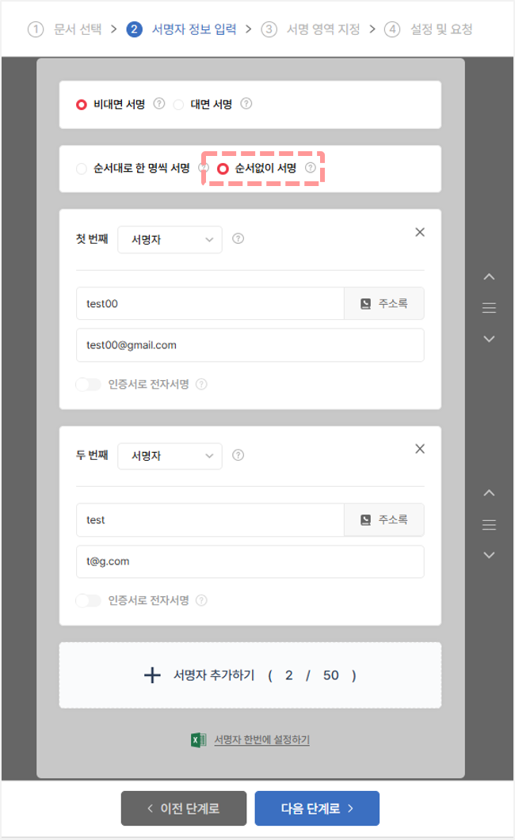Screen dimensions: 515x840
Task: Remove the first signer card
Action: 420,232
